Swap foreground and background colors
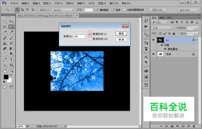Viewport: 202px width, 129px height. 11,75
